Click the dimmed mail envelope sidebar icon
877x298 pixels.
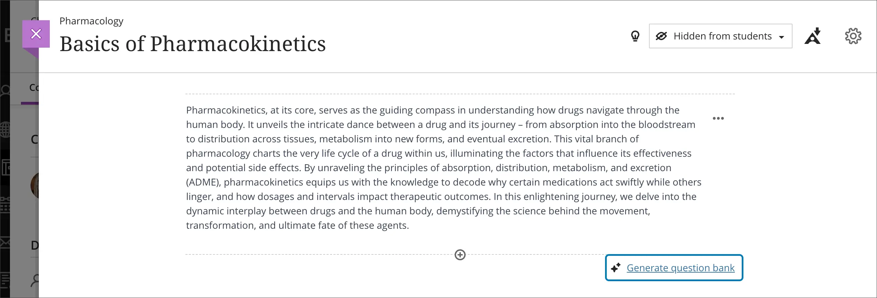5,242
